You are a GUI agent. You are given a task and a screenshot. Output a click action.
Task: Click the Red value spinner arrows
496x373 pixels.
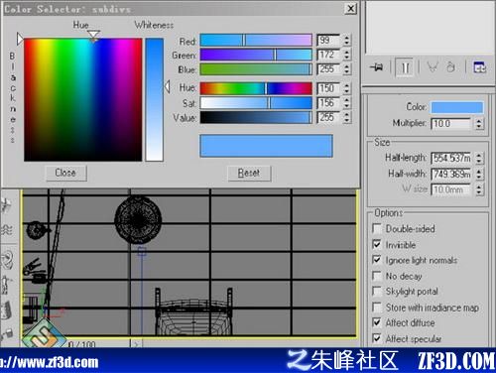click(346, 40)
